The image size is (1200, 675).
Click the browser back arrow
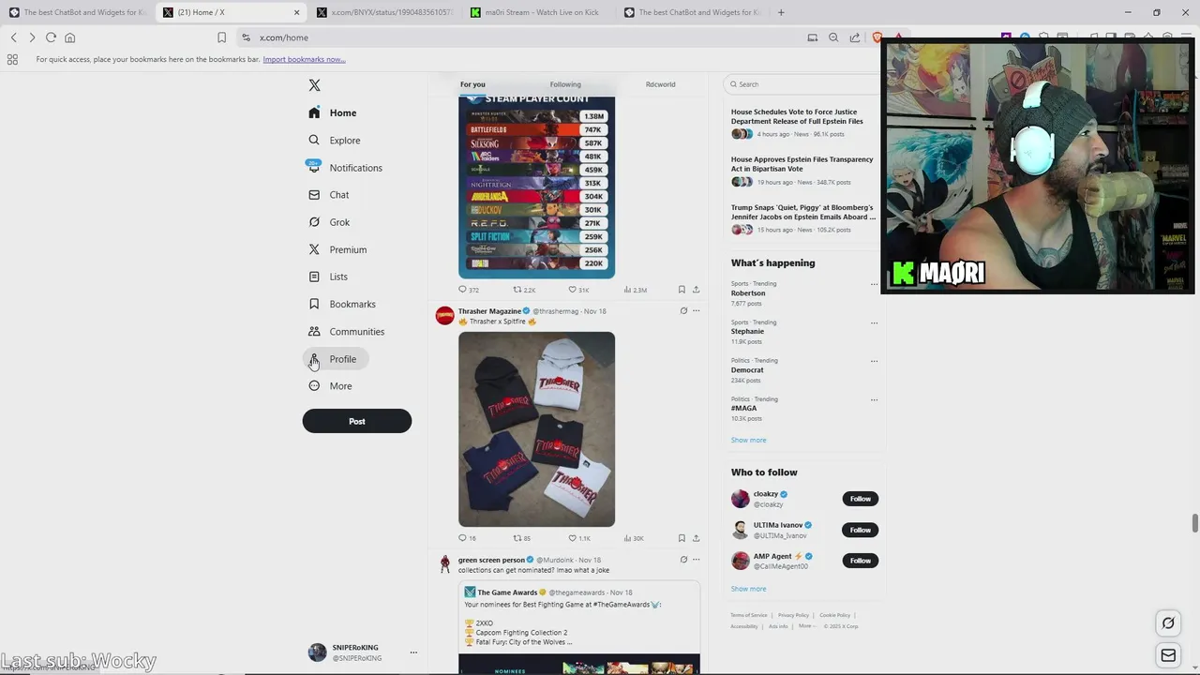pos(14,37)
